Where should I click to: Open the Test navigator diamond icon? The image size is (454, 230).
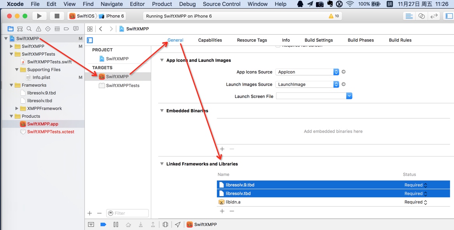click(48, 29)
